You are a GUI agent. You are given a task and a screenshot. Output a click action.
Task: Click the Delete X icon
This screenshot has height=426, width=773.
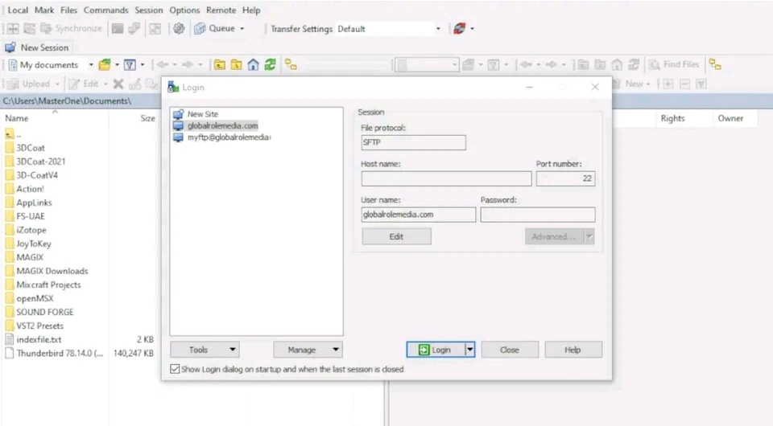118,84
